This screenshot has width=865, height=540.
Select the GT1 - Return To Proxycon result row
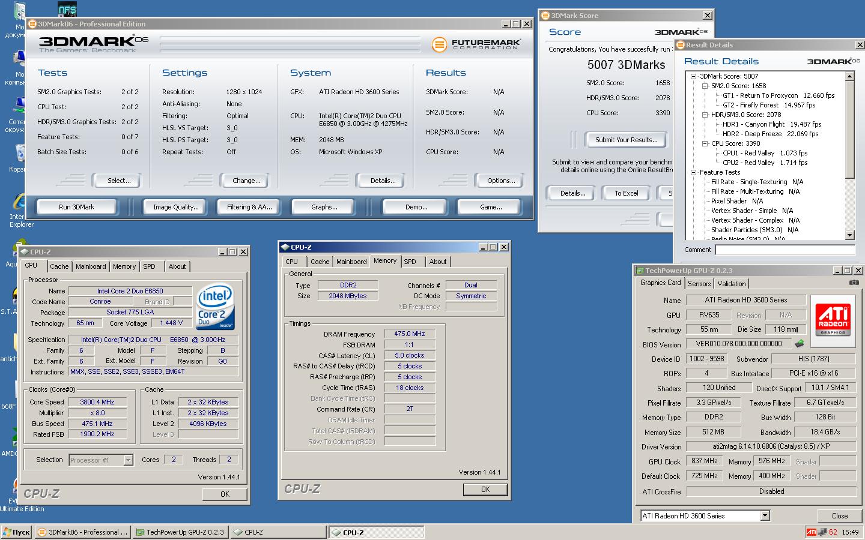click(x=778, y=95)
